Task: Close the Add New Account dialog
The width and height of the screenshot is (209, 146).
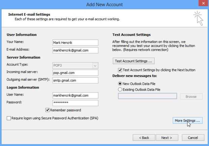Action: [x=201, y=4]
